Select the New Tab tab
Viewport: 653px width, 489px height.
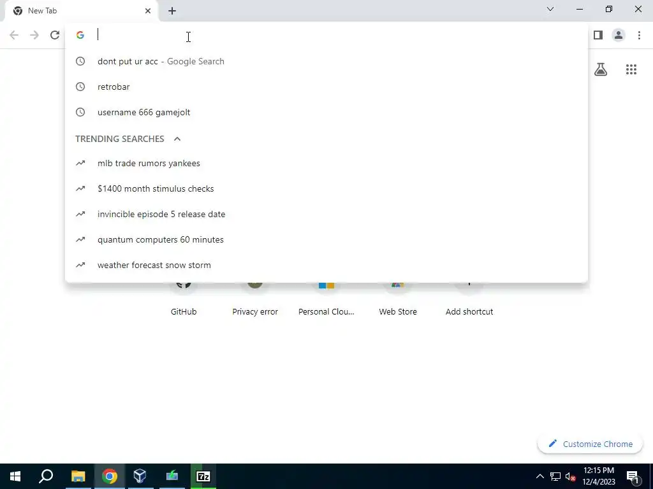81,11
